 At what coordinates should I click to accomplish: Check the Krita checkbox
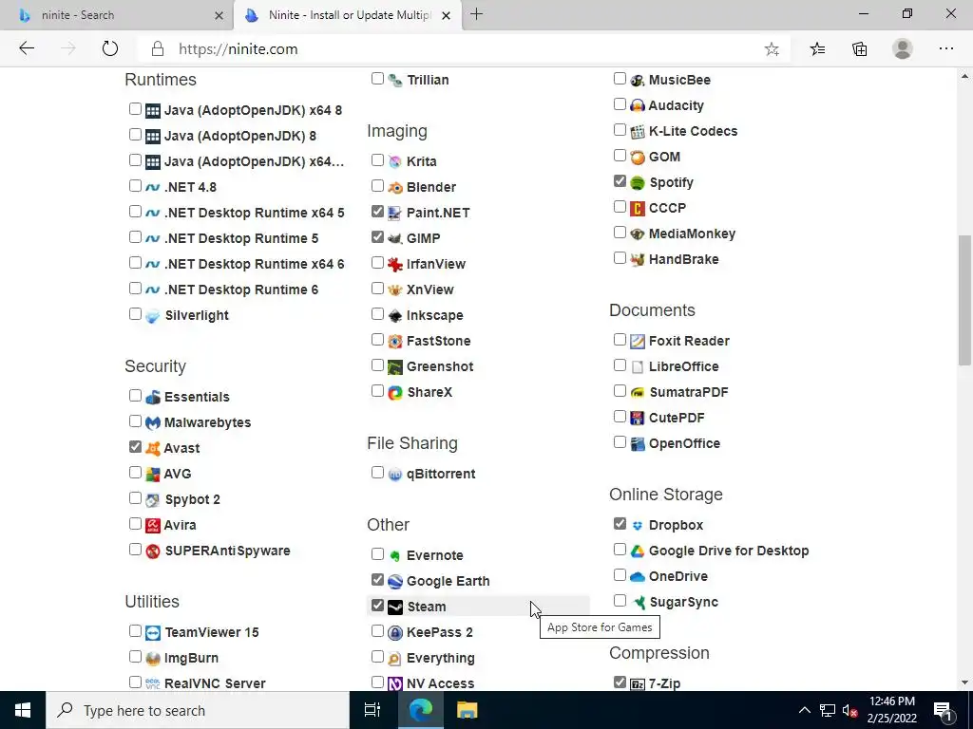point(377,159)
